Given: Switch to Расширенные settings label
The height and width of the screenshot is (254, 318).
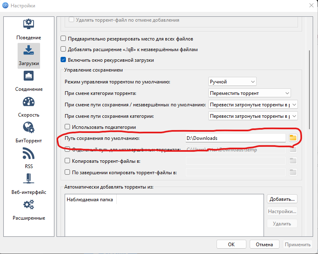Looking at the screenshot, I should (x=29, y=218).
